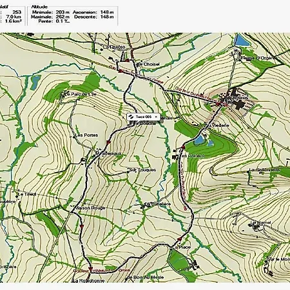Click the red arrow near La Robichonne
Viewport: 290px width, 290px height.
click(90, 269)
